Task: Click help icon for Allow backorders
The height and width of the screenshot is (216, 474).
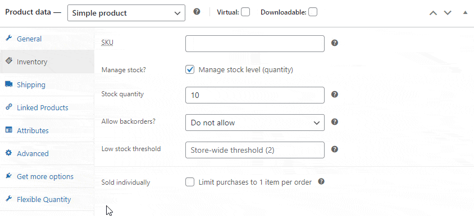Action: point(334,121)
